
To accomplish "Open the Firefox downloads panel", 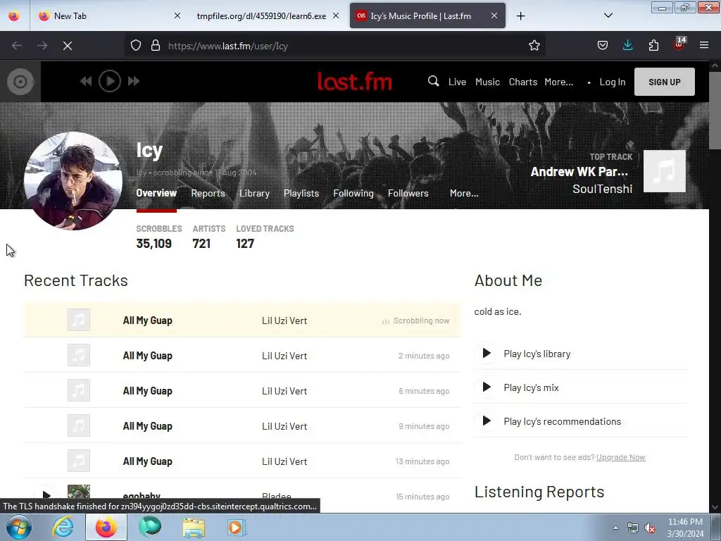I will pyautogui.click(x=627, y=46).
